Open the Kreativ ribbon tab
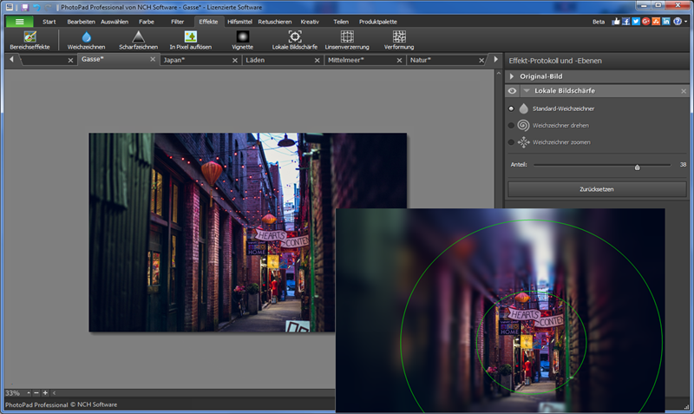 pos(310,21)
